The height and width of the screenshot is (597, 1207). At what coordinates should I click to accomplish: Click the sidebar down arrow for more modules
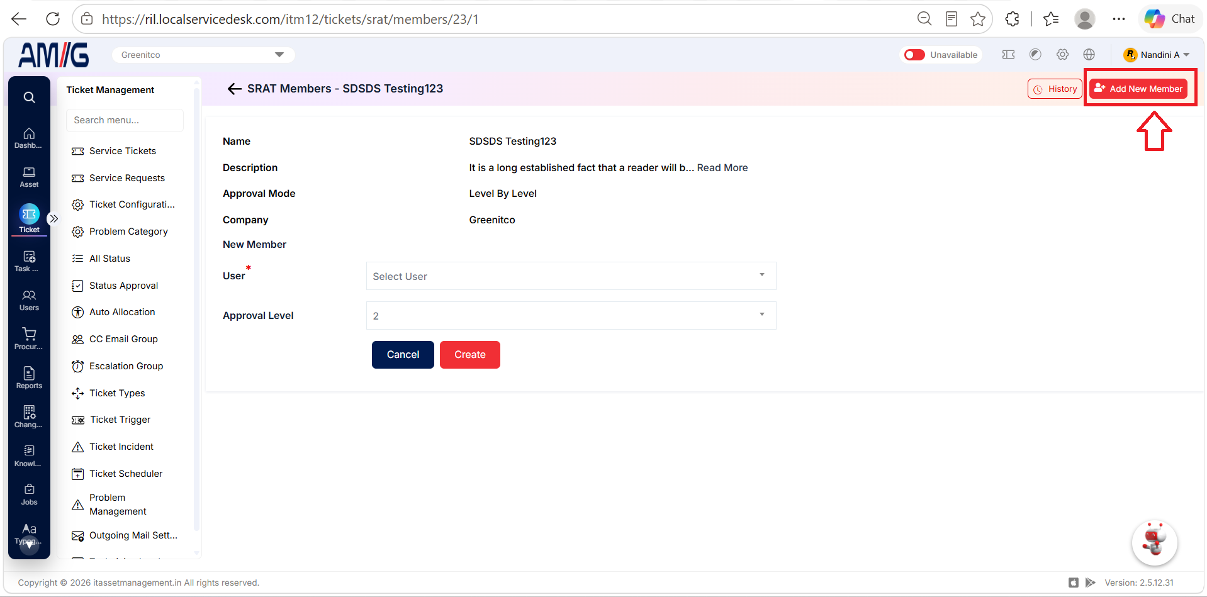pos(29,545)
